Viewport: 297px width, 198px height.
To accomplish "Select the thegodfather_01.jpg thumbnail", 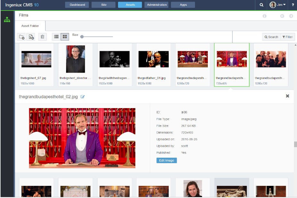I will [x=154, y=59].
